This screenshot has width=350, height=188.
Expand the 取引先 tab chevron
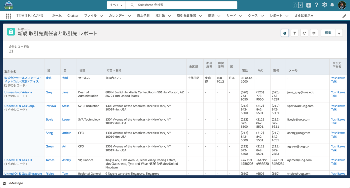coord(170,16)
